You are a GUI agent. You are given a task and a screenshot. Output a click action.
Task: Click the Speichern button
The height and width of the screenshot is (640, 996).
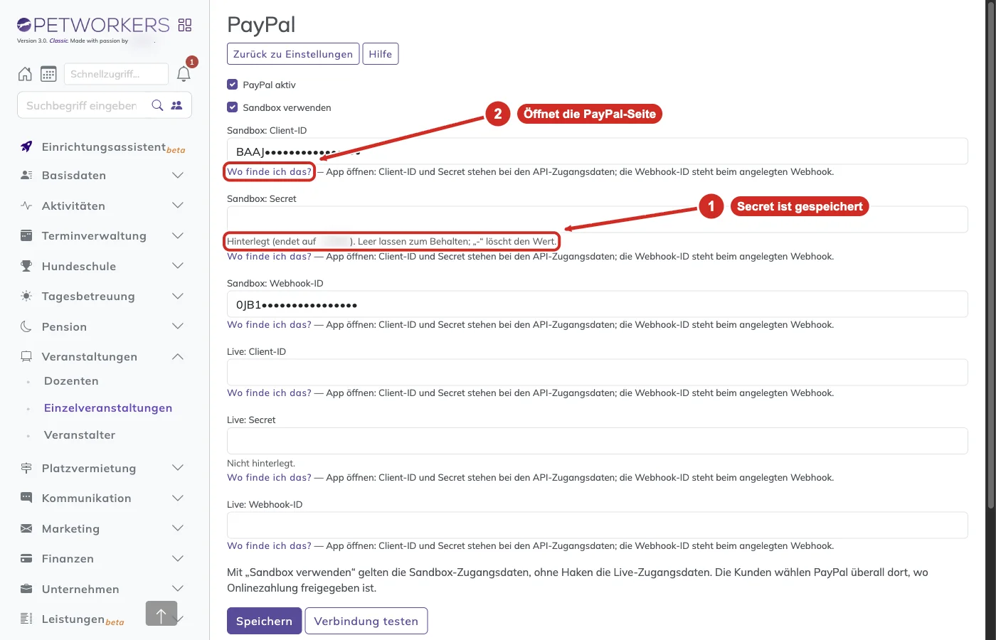(x=264, y=621)
